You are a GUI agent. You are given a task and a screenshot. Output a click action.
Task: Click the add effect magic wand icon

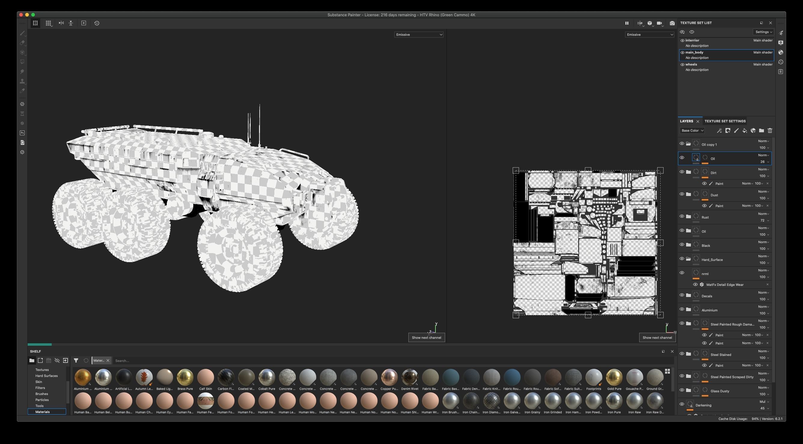(x=719, y=131)
